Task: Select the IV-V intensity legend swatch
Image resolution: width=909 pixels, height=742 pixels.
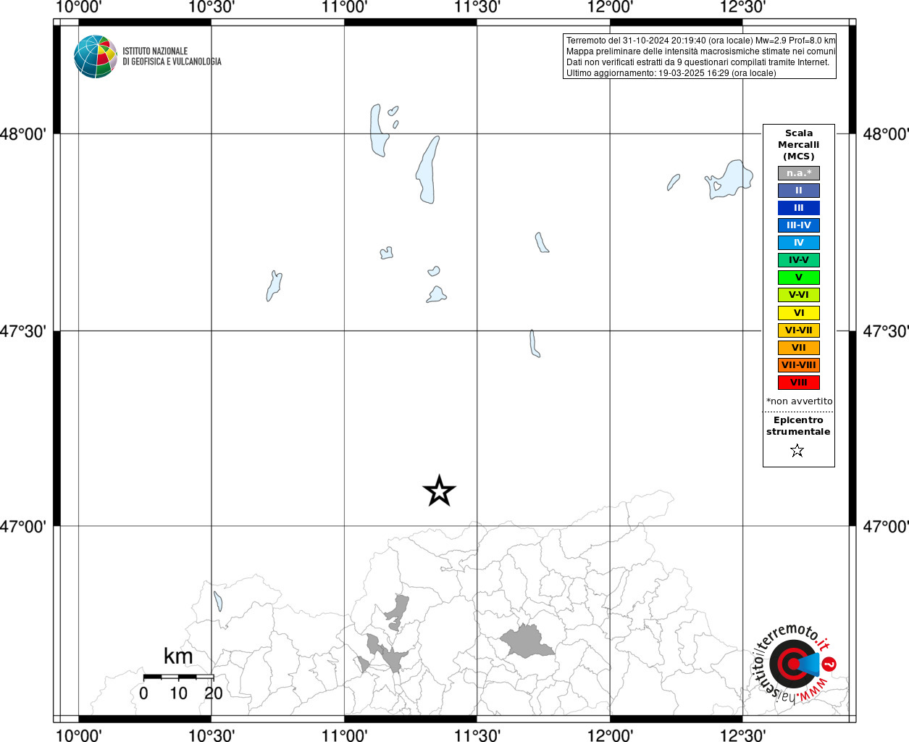Action: [799, 260]
